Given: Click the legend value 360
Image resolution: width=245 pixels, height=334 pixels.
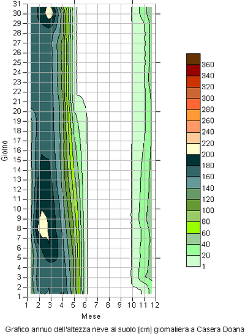Looking at the screenshot, I should (x=208, y=65).
